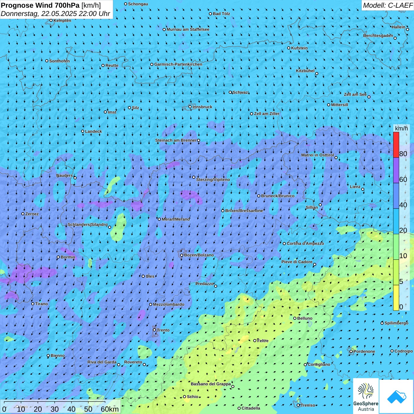Click the 'Modell: C-LAEF' label
Screen dimensions: 414x414
[x=388, y=5]
